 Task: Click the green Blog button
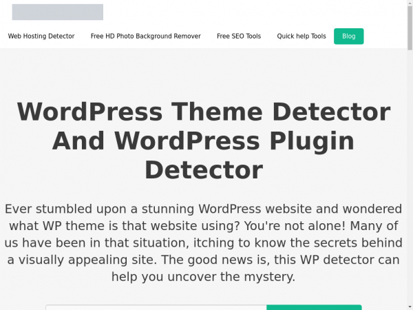point(349,37)
